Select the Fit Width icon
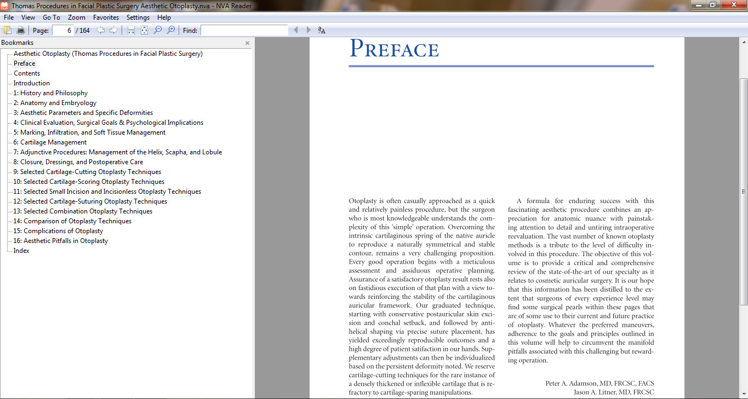748x399 pixels. (131, 30)
